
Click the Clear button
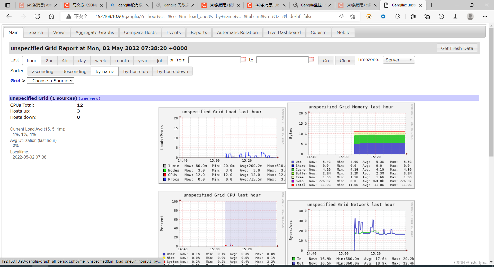pyautogui.click(x=345, y=61)
